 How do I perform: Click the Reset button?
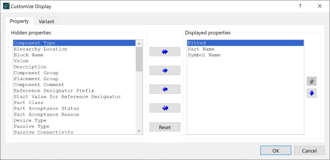(165, 127)
